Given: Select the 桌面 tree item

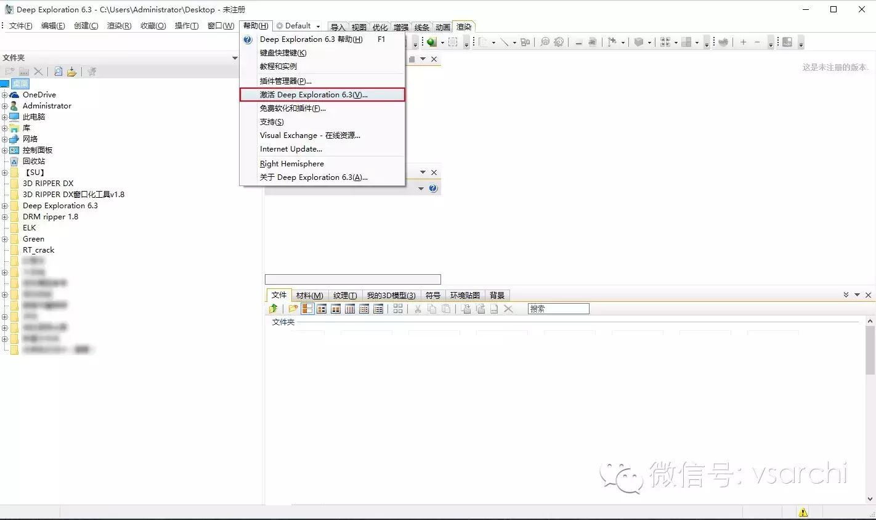Looking at the screenshot, I should coord(20,84).
